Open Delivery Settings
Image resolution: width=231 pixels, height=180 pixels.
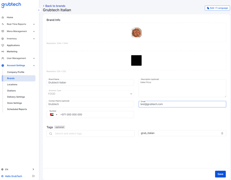pyautogui.click(x=16, y=97)
